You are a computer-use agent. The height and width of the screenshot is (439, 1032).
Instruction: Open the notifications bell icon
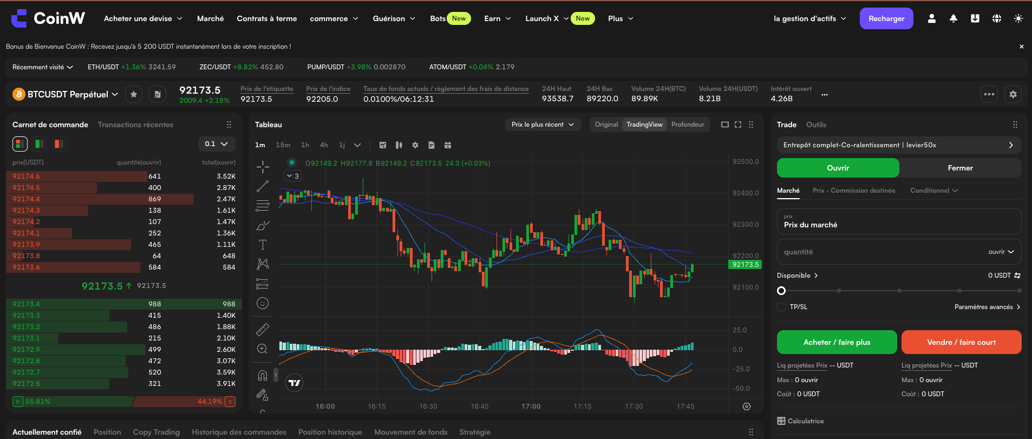pos(953,18)
